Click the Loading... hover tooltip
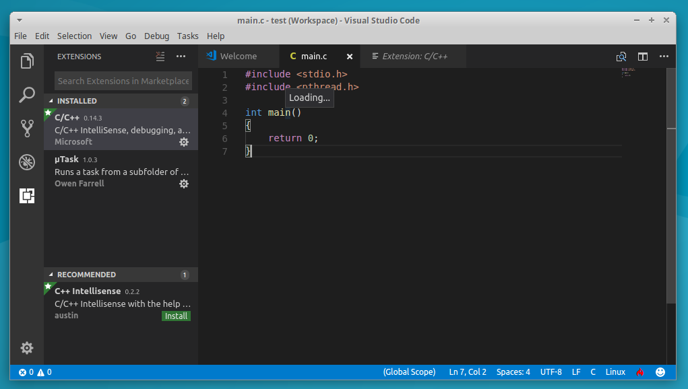Screen dimensions: 688x389 (309, 98)
